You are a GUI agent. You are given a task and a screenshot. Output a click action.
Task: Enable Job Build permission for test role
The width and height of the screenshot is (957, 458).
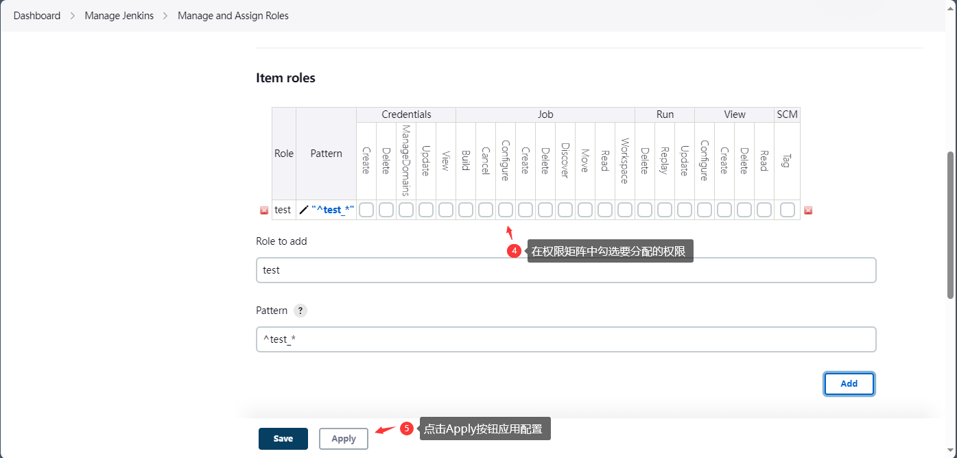(466, 210)
